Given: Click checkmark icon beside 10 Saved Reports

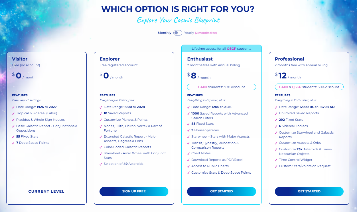Looking at the screenshot, I should click(101, 113).
